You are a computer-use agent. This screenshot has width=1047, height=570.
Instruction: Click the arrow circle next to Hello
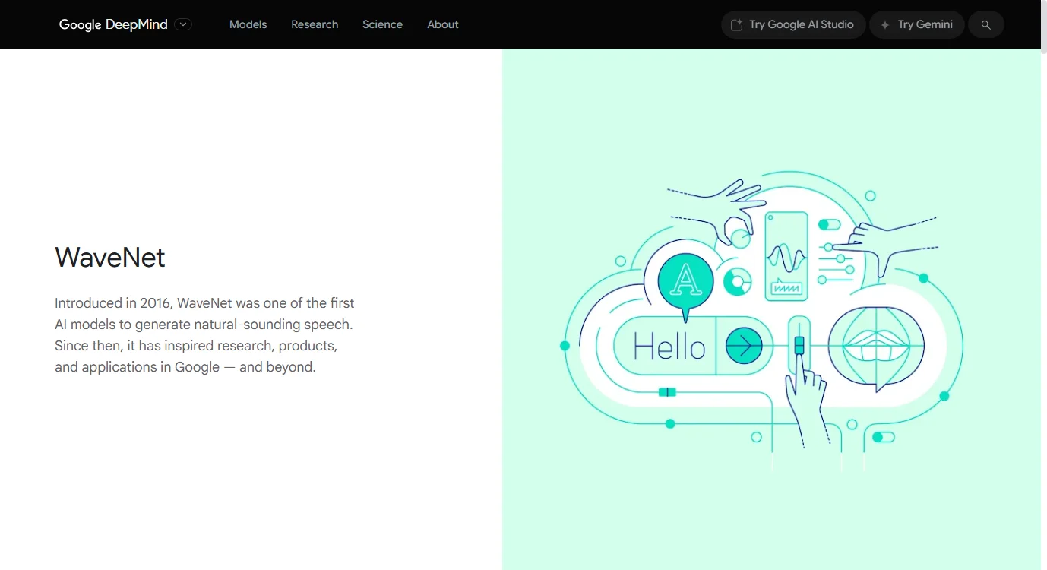coord(744,346)
